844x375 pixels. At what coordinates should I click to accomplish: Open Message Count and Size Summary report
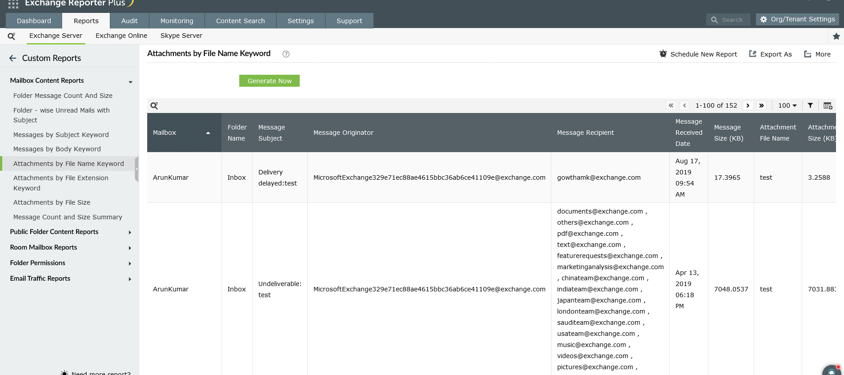(x=68, y=217)
